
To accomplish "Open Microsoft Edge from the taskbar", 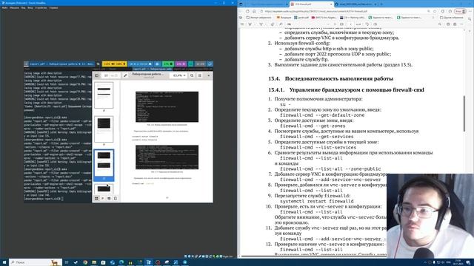I will coord(121,262).
